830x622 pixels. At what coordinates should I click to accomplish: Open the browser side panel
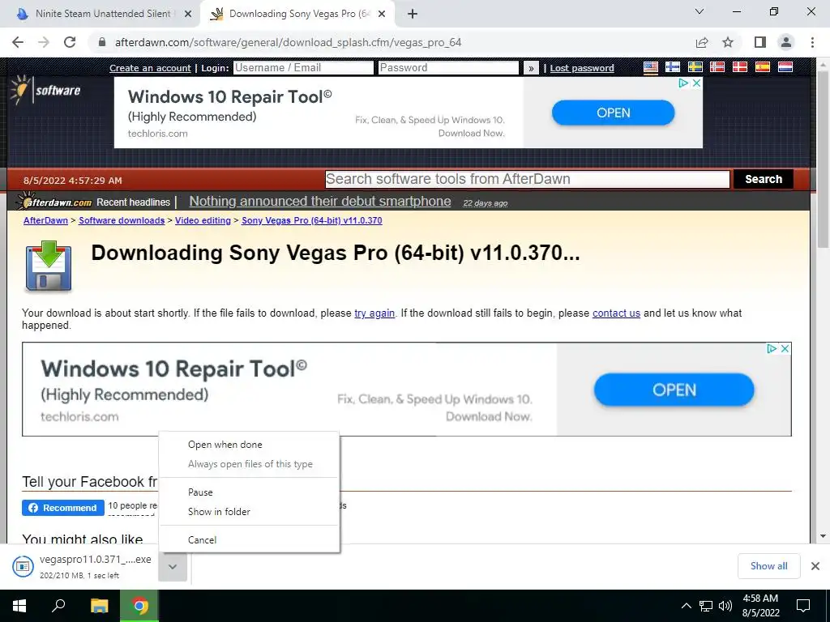tap(760, 42)
